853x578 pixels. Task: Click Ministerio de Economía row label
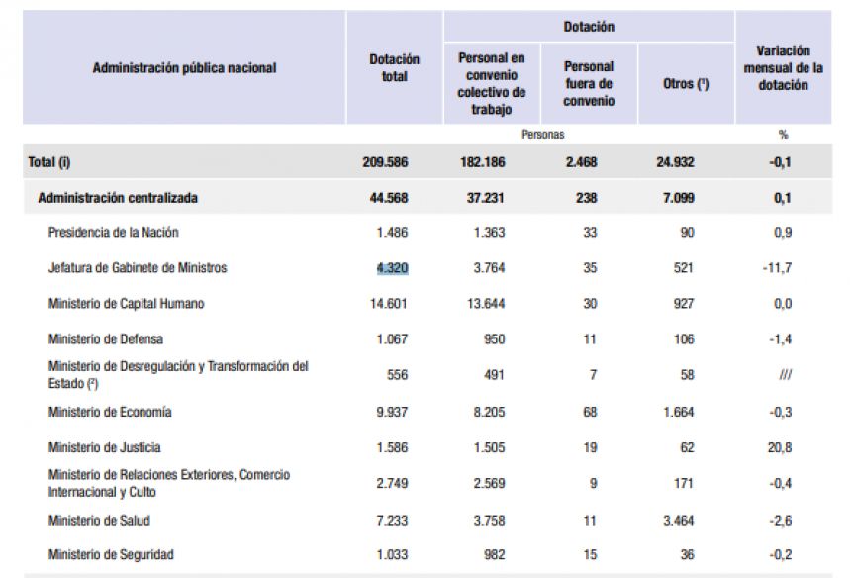(x=110, y=412)
